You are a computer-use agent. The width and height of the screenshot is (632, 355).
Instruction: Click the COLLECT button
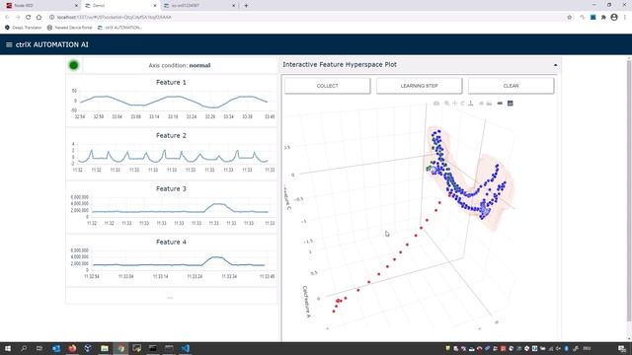click(327, 86)
